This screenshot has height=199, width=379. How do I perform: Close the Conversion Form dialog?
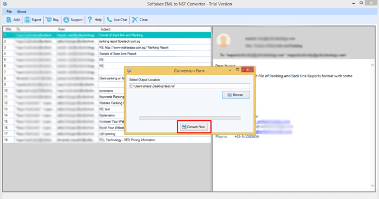[x=247, y=70]
